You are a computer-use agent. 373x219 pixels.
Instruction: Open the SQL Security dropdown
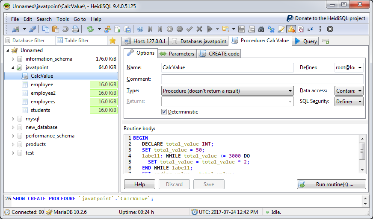tap(349, 102)
